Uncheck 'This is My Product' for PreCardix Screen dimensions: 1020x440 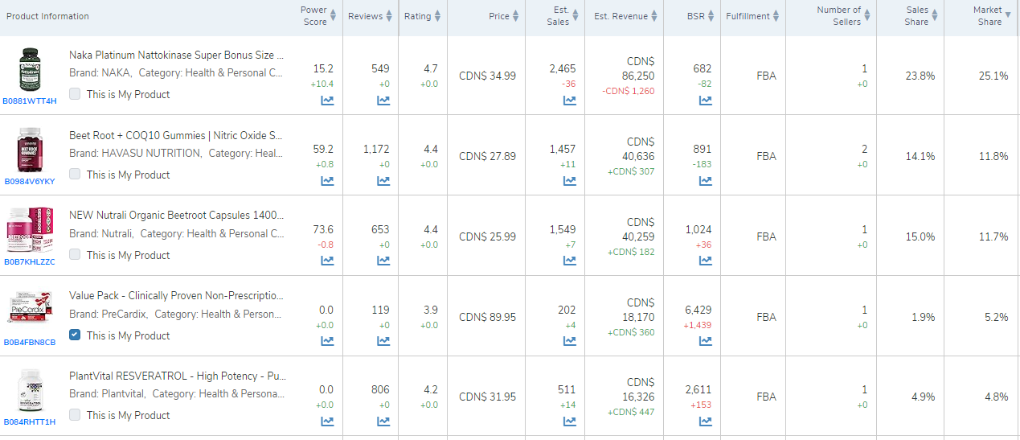point(75,335)
